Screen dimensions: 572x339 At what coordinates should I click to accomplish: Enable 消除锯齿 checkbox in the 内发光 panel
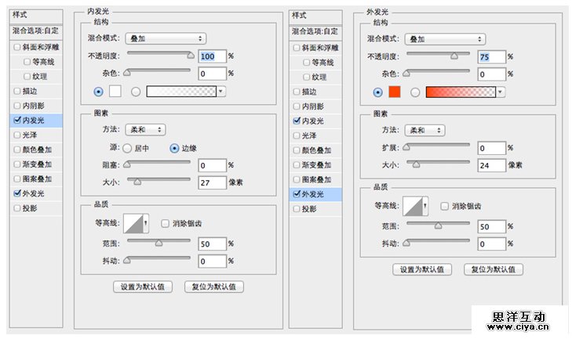pyautogui.click(x=165, y=224)
